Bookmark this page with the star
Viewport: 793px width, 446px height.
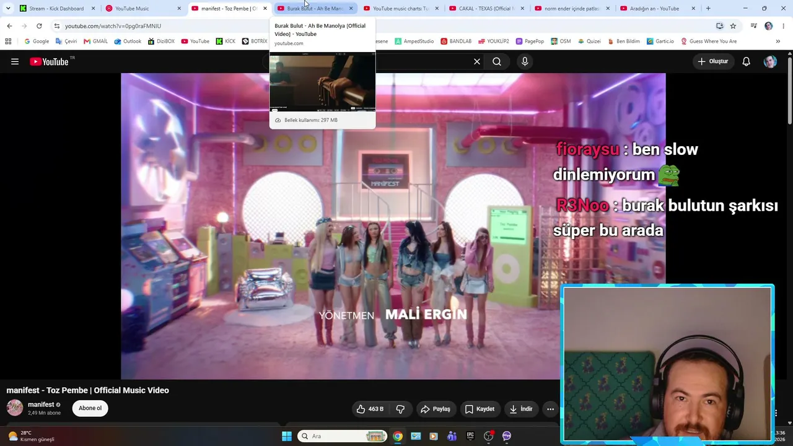733,26
